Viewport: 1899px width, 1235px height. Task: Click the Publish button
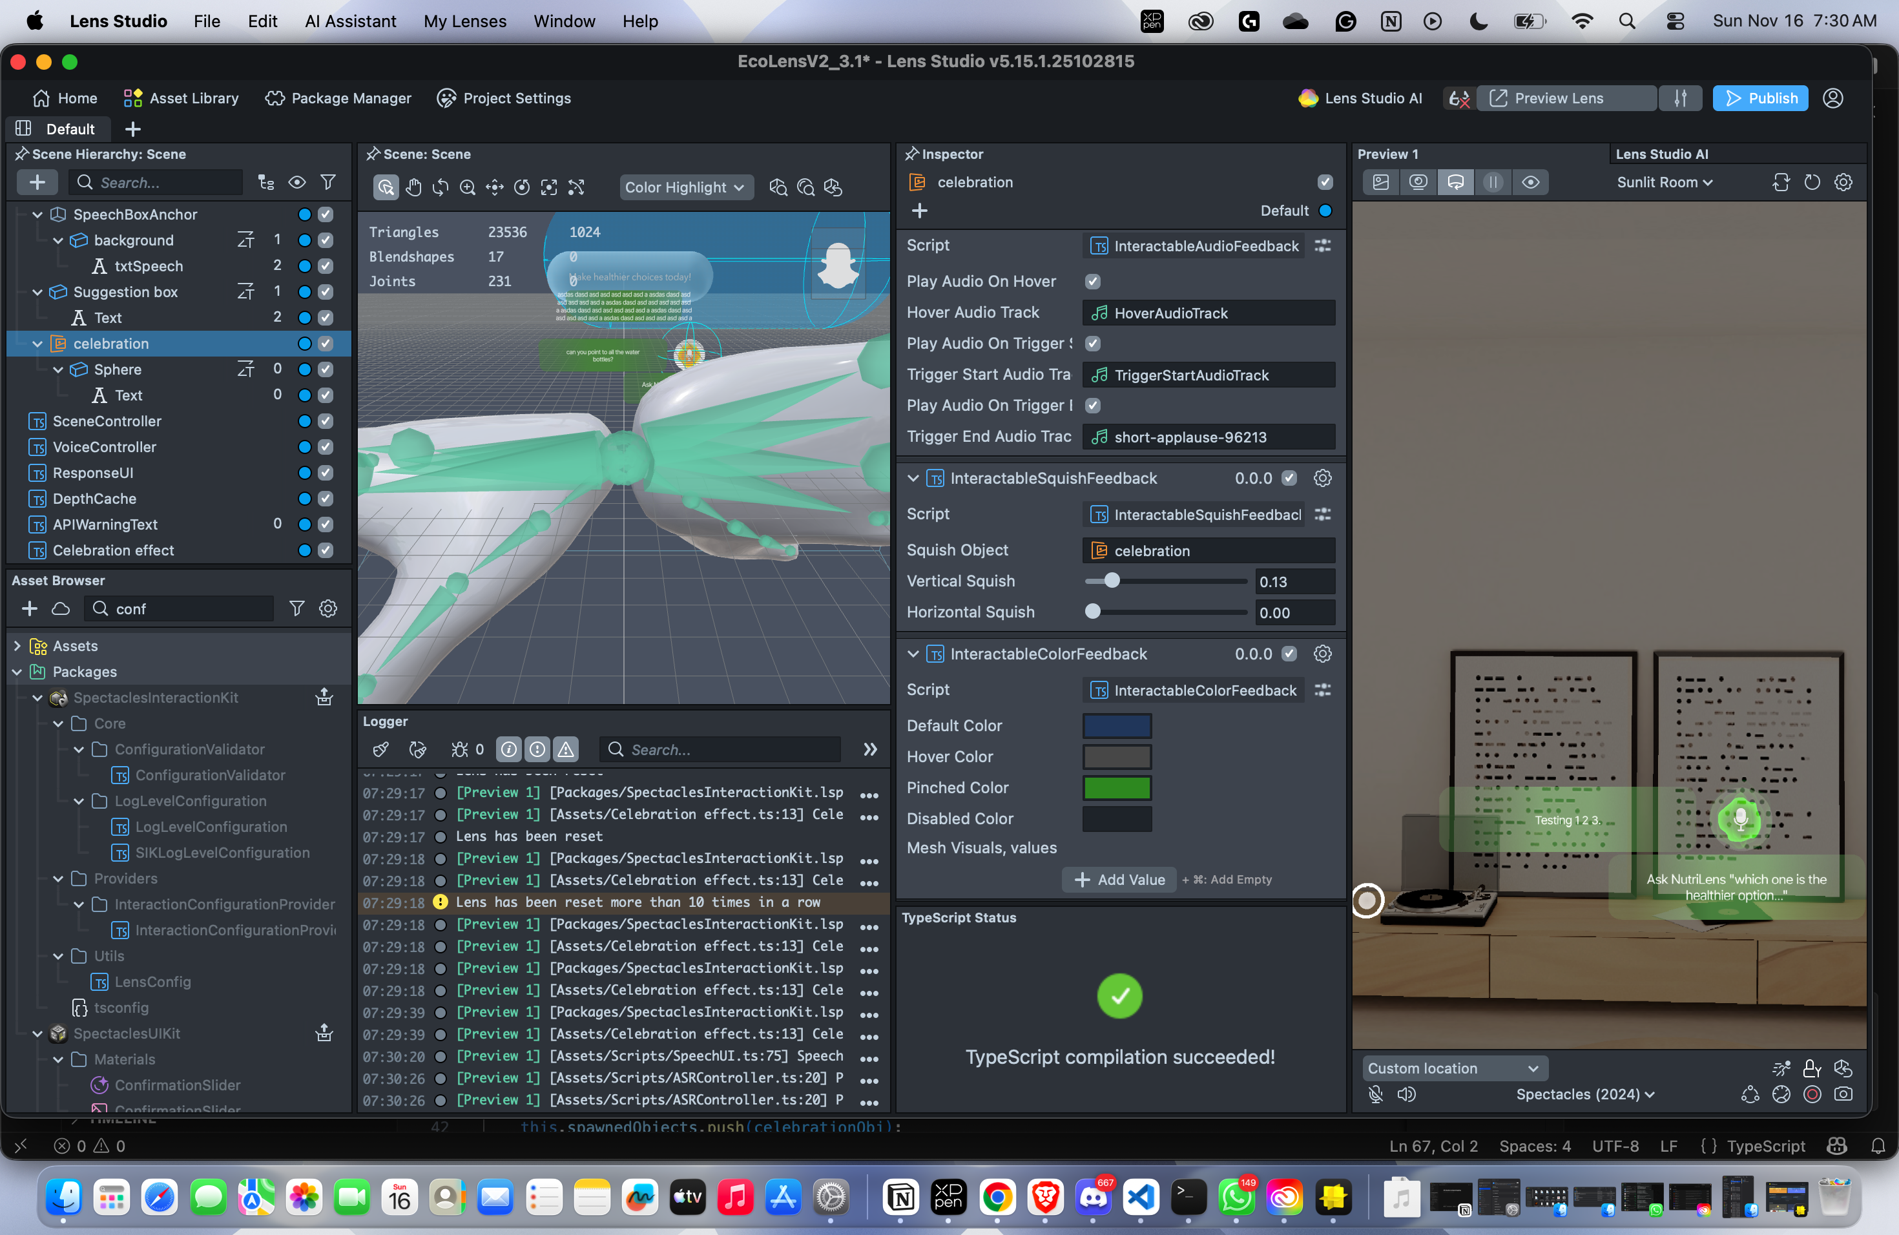1759,98
